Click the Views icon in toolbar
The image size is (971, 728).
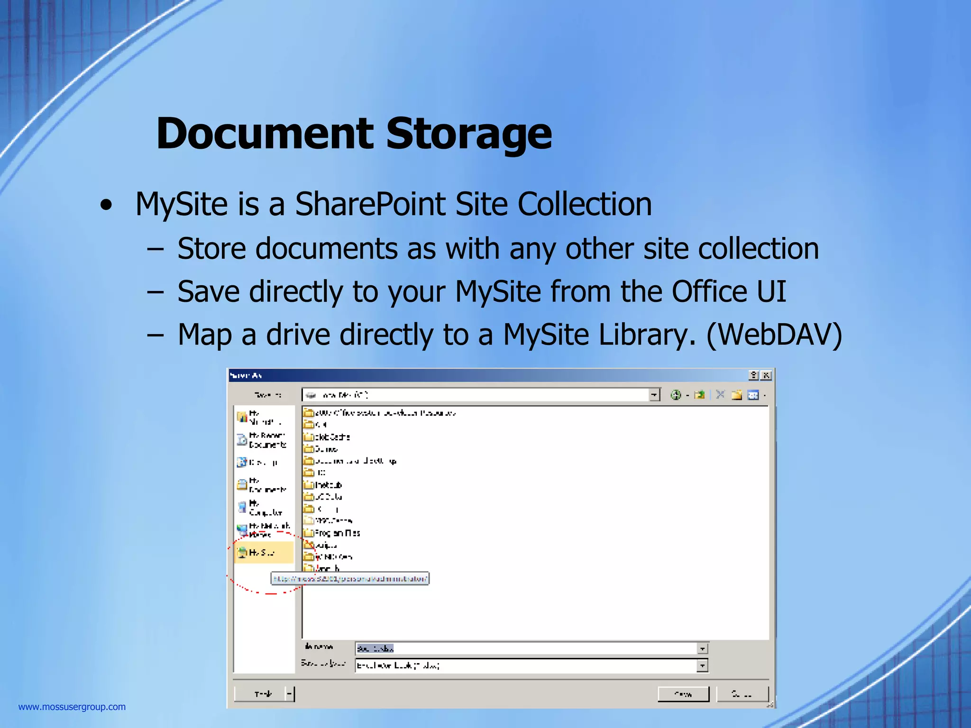coord(753,395)
